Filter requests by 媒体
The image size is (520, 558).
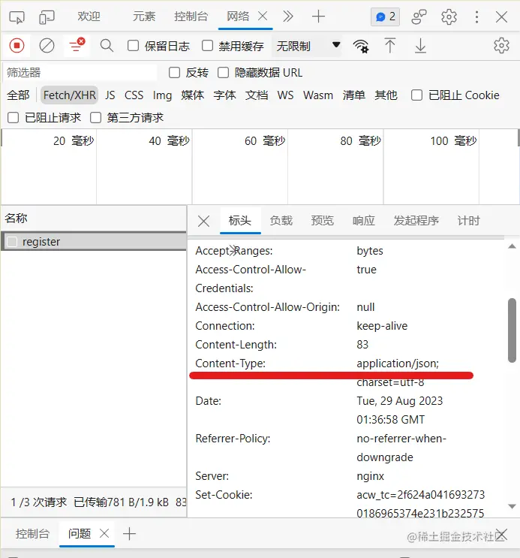(x=192, y=95)
